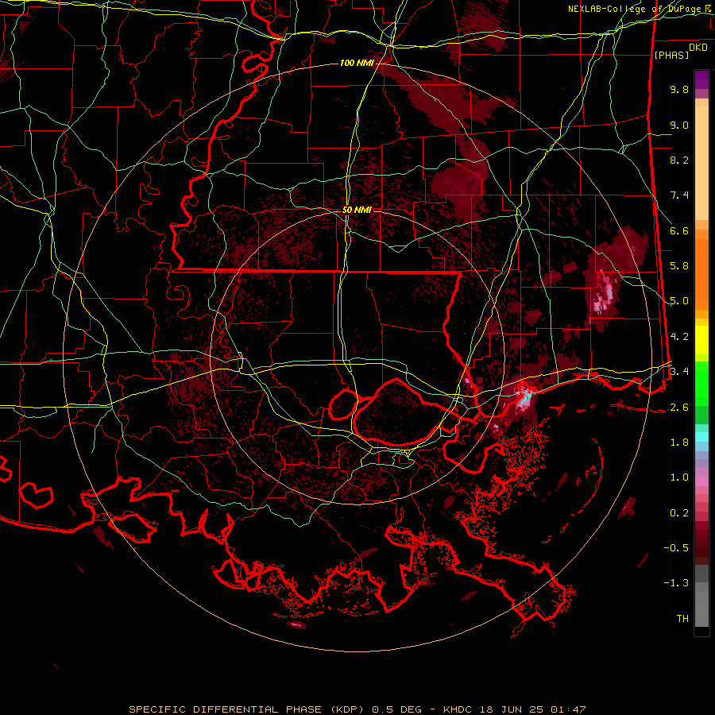Select the 9.0 value on the color scale

click(679, 125)
